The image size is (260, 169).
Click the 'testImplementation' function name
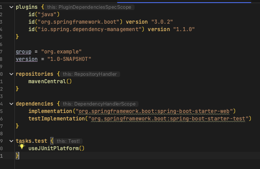coord(56,119)
